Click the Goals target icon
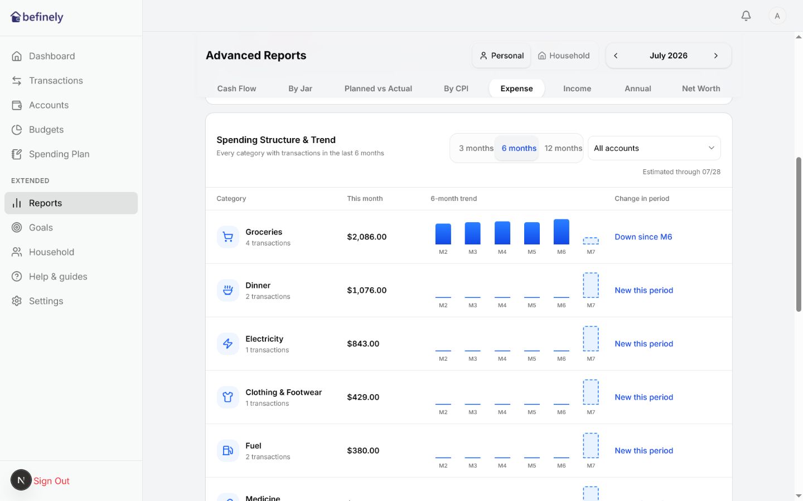The image size is (803, 501). tap(17, 228)
